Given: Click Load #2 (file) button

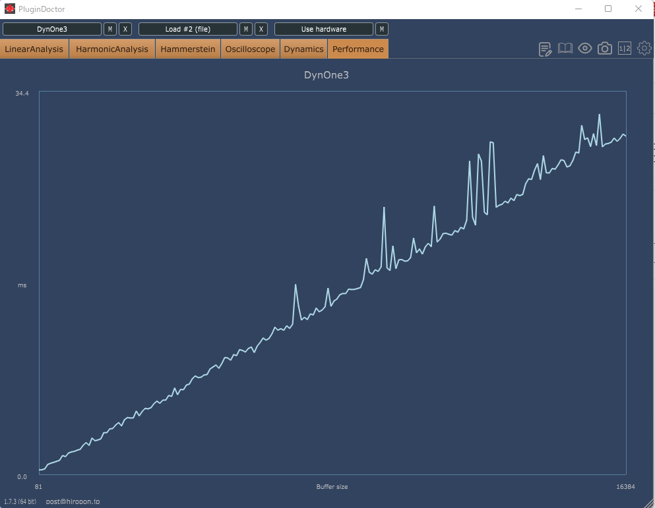Looking at the screenshot, I should [x=188, y=29].
